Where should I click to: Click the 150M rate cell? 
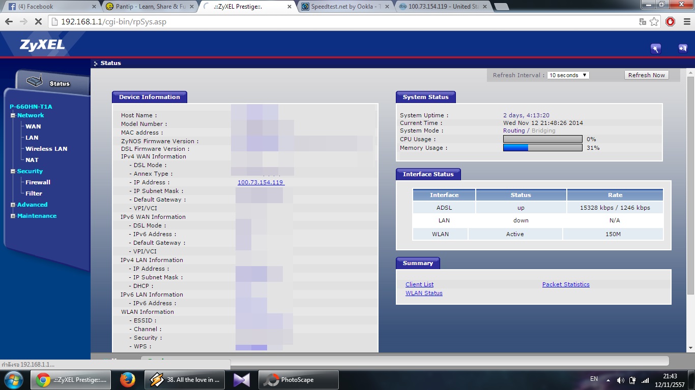tap(613, 234)
